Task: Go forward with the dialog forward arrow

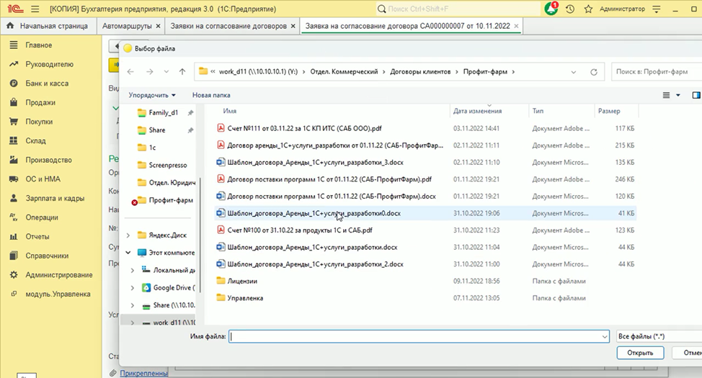Action: [x=149, y=71]
